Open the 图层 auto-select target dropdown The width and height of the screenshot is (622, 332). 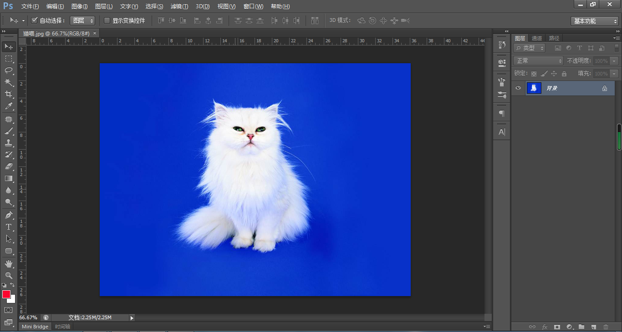coord(82,20)
